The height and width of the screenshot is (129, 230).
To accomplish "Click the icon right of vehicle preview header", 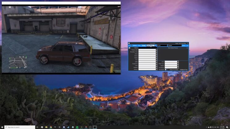I will pos(187,48).
